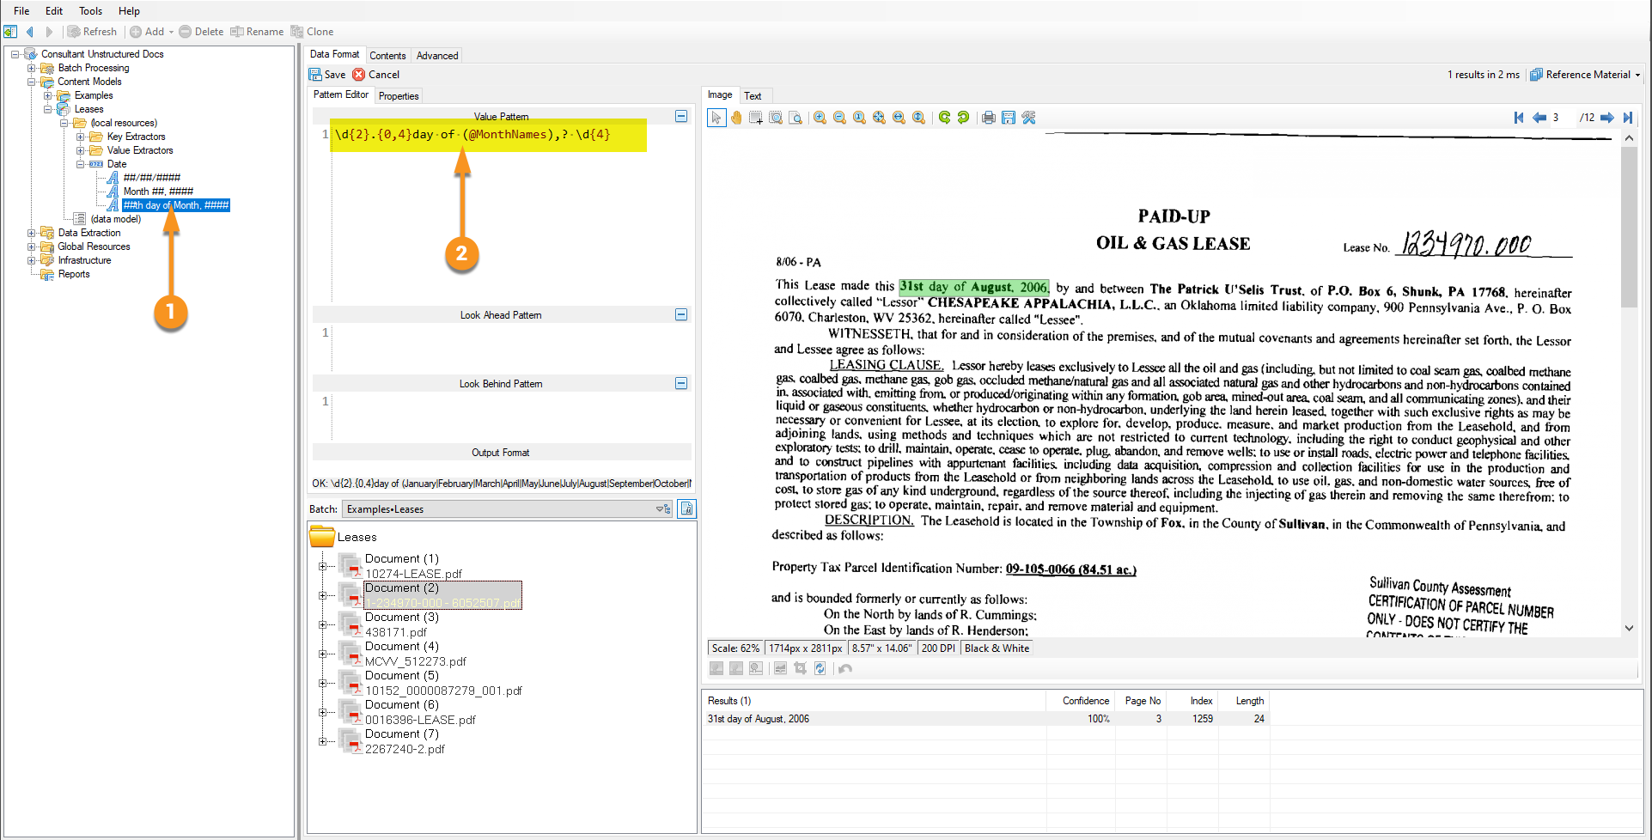
Task: Click the Save button
Action: (x=327, y=75)
